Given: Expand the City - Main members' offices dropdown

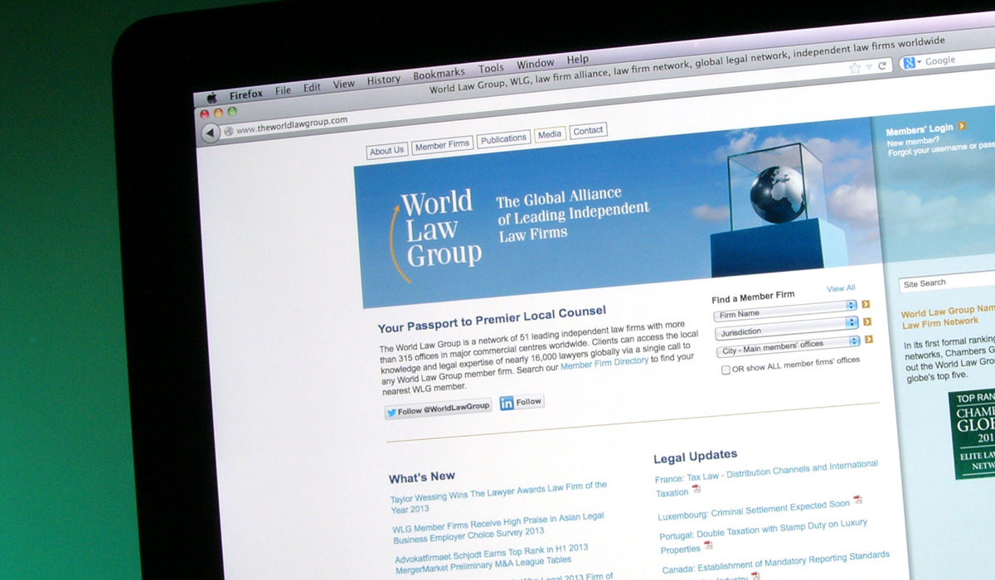Looking at the screenshot, I should point(789,346).
